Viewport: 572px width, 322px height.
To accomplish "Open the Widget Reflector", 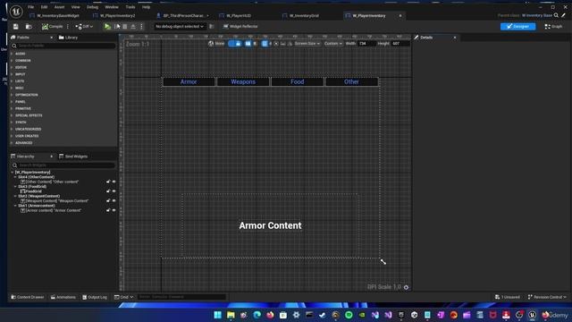I will click(x=240, y=26).
